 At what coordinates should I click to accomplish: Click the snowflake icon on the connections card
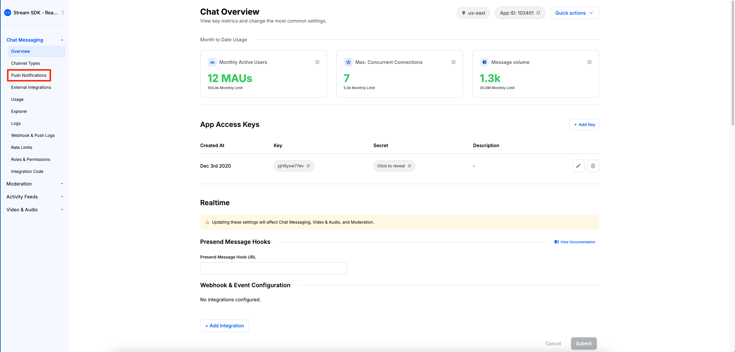click(x=348, y=62)
